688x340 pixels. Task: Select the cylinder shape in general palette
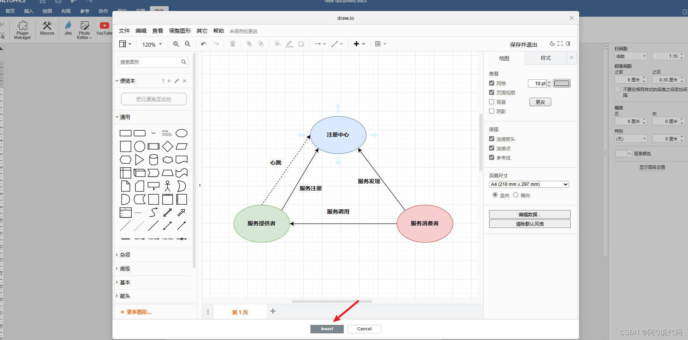click(153, 160)
